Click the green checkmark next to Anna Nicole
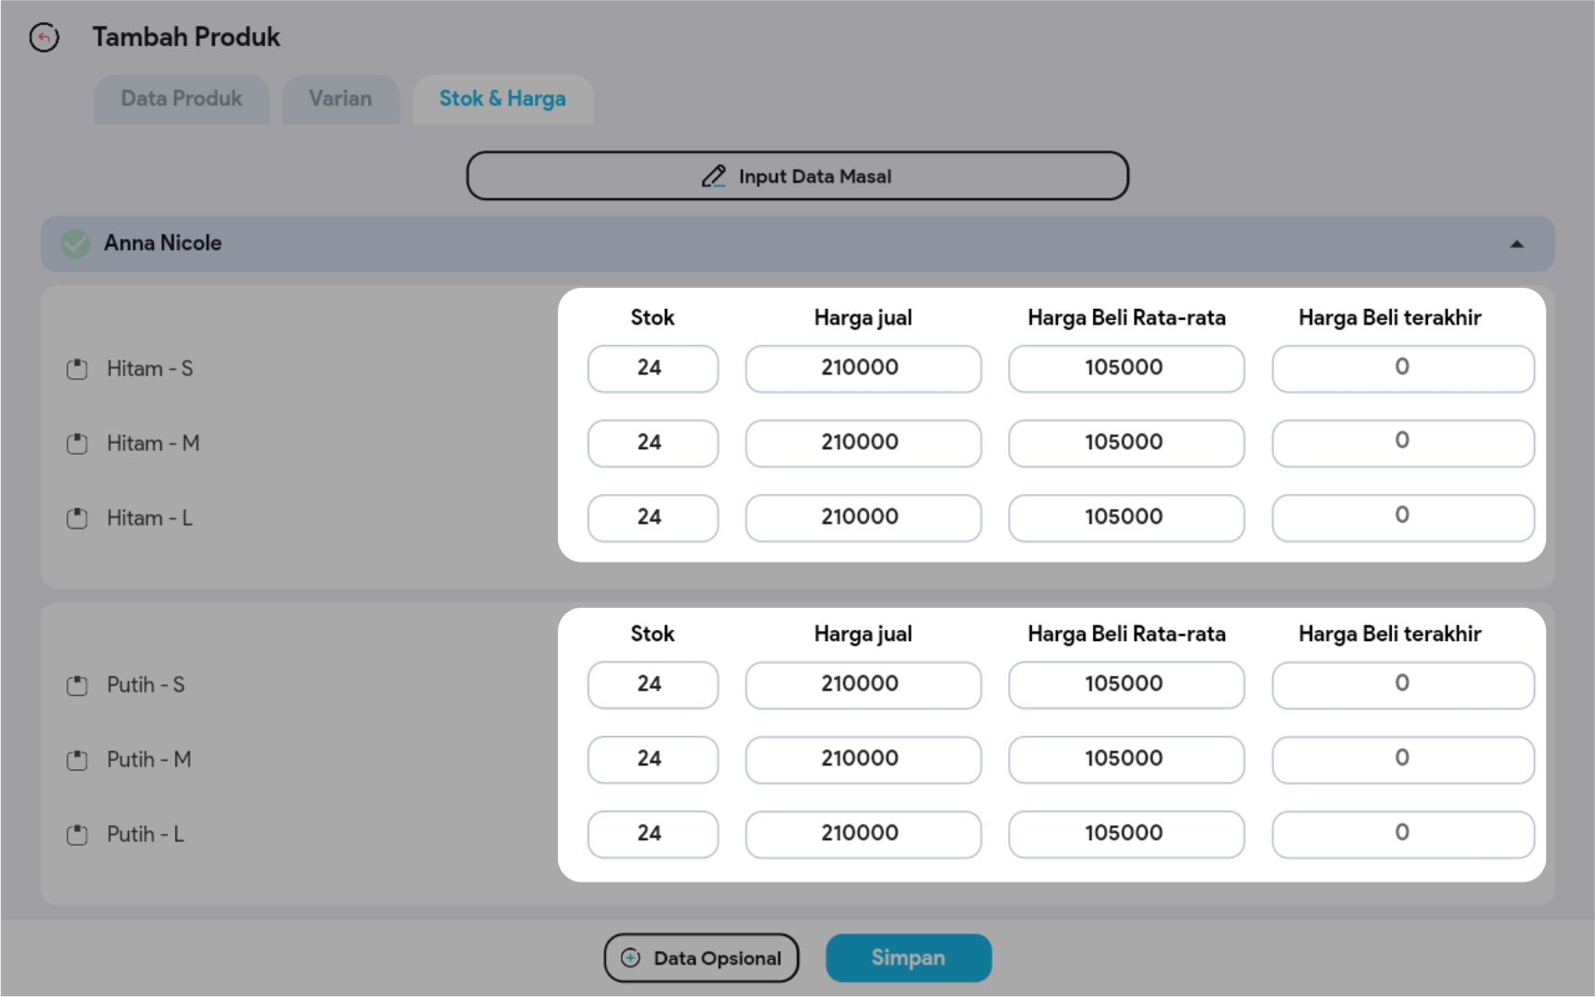This screenshot has width=1595, height=997. click(76, 243)
